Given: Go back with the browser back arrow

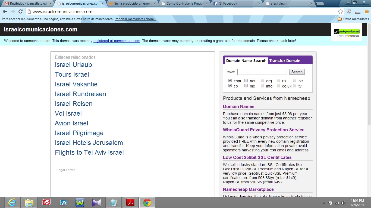Looking at the screenshot, I should [5, 11].
